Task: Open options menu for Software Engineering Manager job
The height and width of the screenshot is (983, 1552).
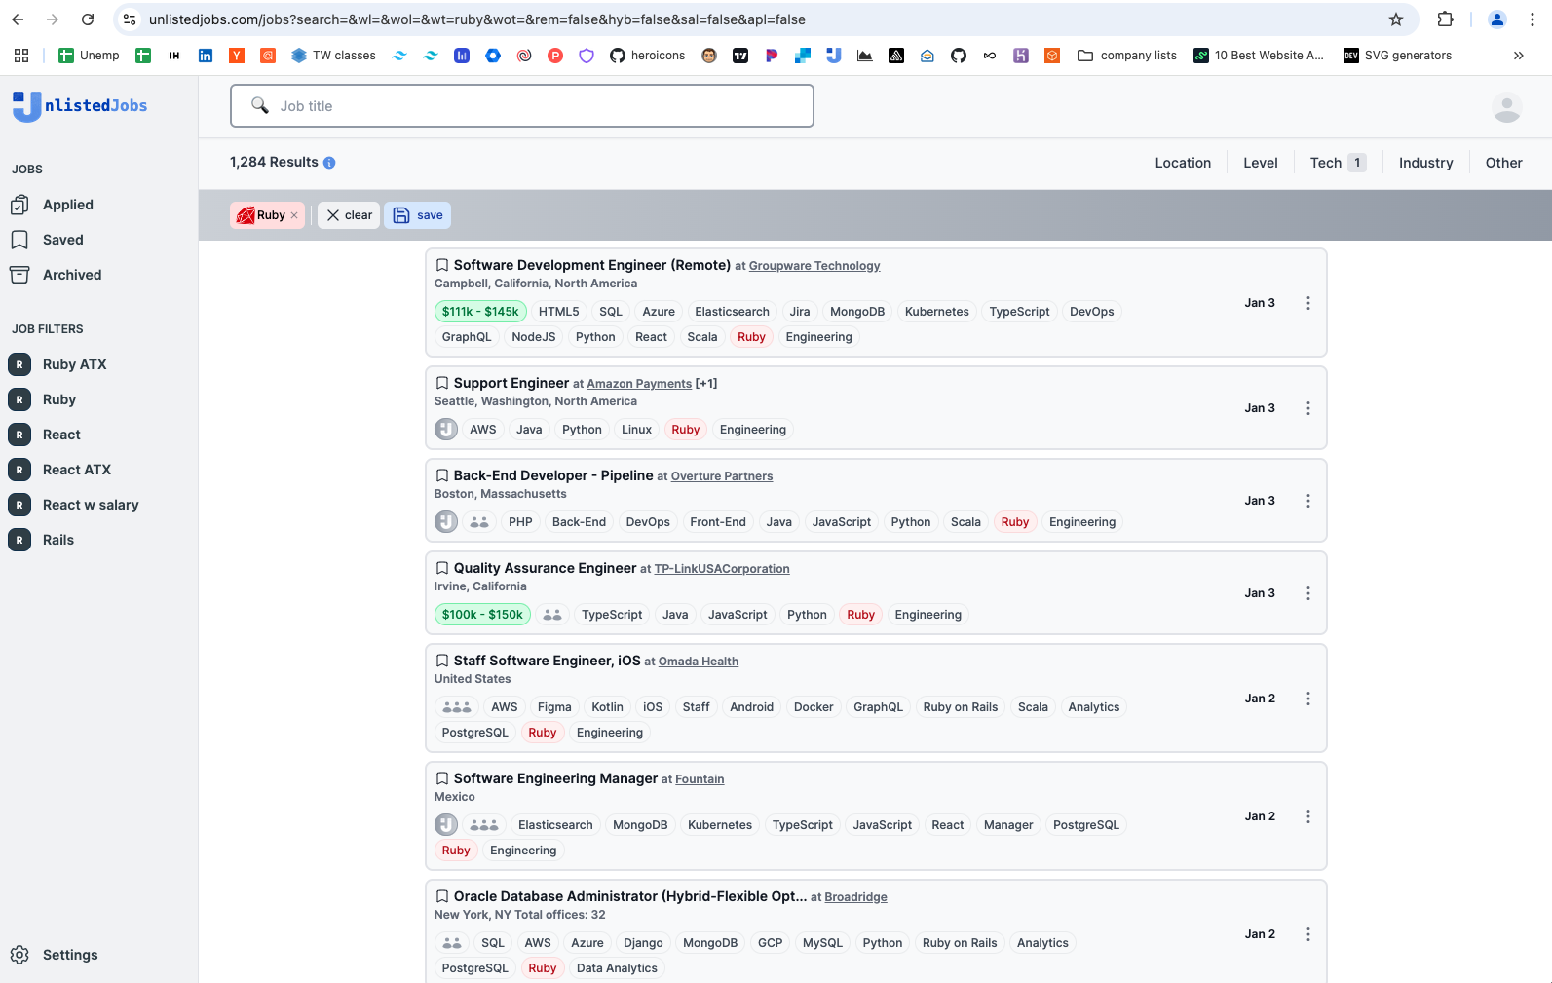Action: click(x=1308, y=816)
